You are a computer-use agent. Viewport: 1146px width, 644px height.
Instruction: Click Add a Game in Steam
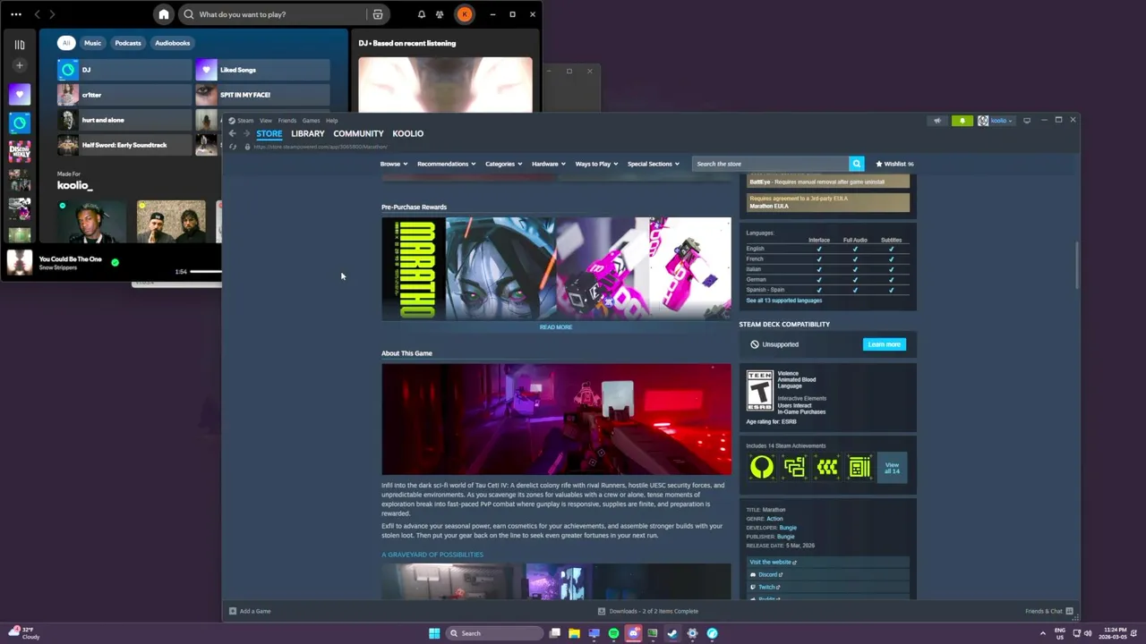point(250,611)
